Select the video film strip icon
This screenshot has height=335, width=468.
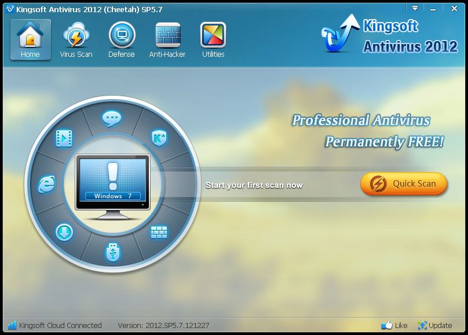tap(64, 139)
